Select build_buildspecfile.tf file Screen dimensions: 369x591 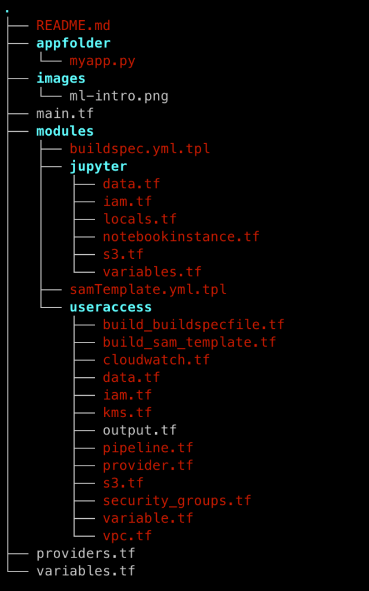194,325
